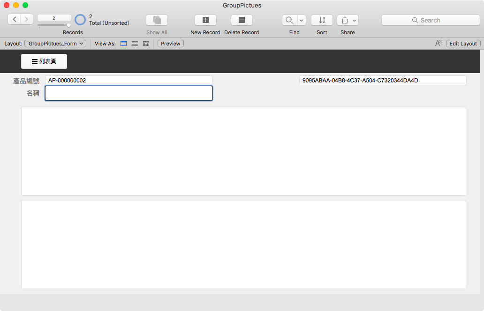Click the Edit Layout button

[463, 44]
